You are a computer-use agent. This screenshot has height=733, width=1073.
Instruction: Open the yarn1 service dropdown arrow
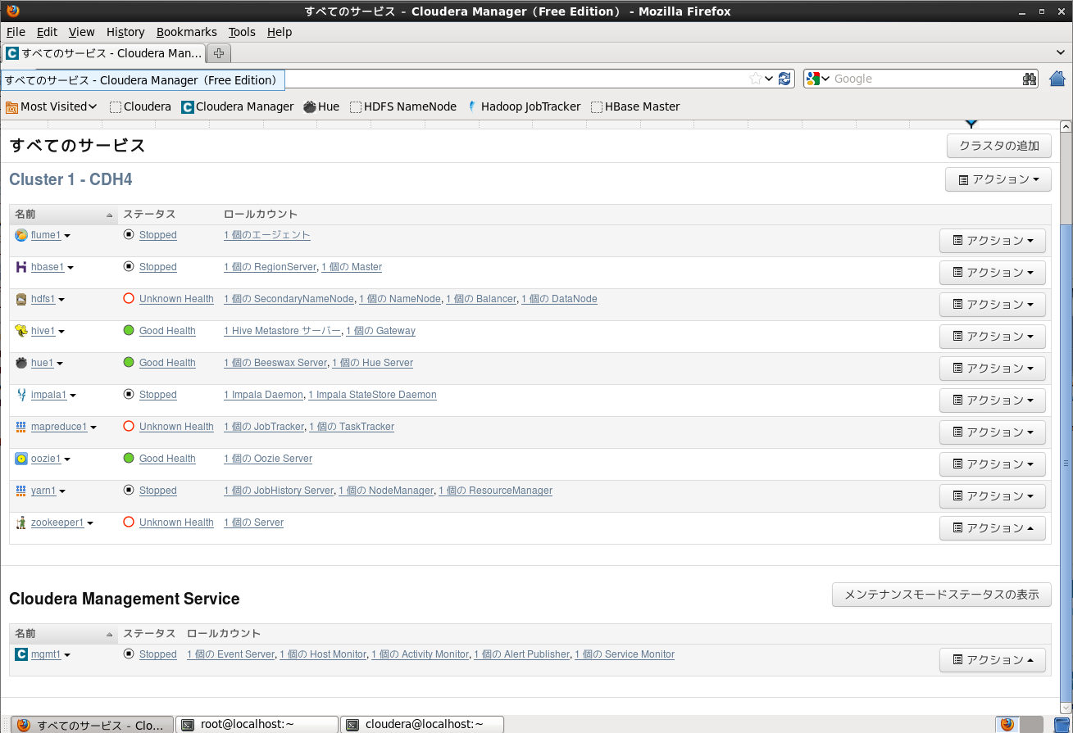62,491
